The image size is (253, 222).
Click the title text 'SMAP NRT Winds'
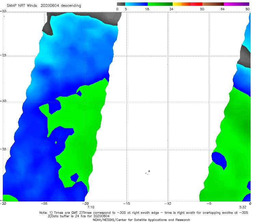click(x=22, y=6)
